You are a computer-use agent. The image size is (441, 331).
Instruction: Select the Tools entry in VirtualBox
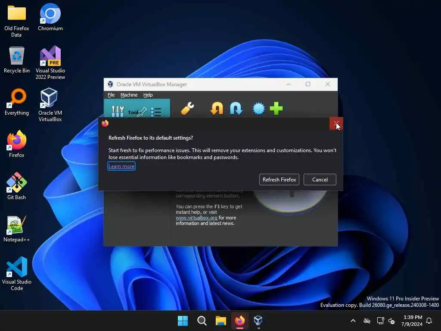click(137, 109)
